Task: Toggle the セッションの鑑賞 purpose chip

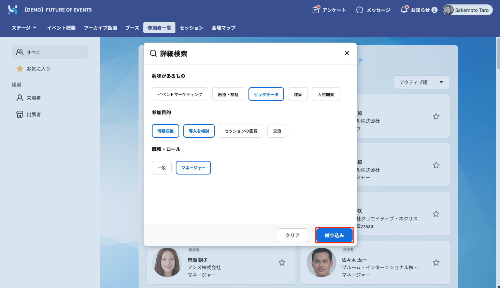Action: click(x=241, y=131)
